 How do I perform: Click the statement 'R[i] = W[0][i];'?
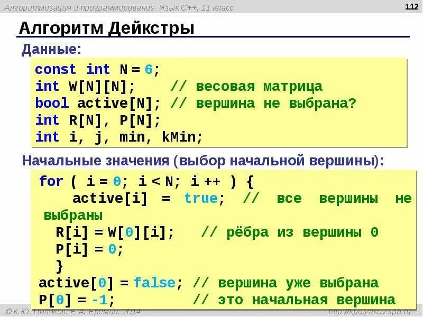(x=115, y=232)
